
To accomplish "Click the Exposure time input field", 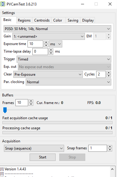I will point(35,44).
